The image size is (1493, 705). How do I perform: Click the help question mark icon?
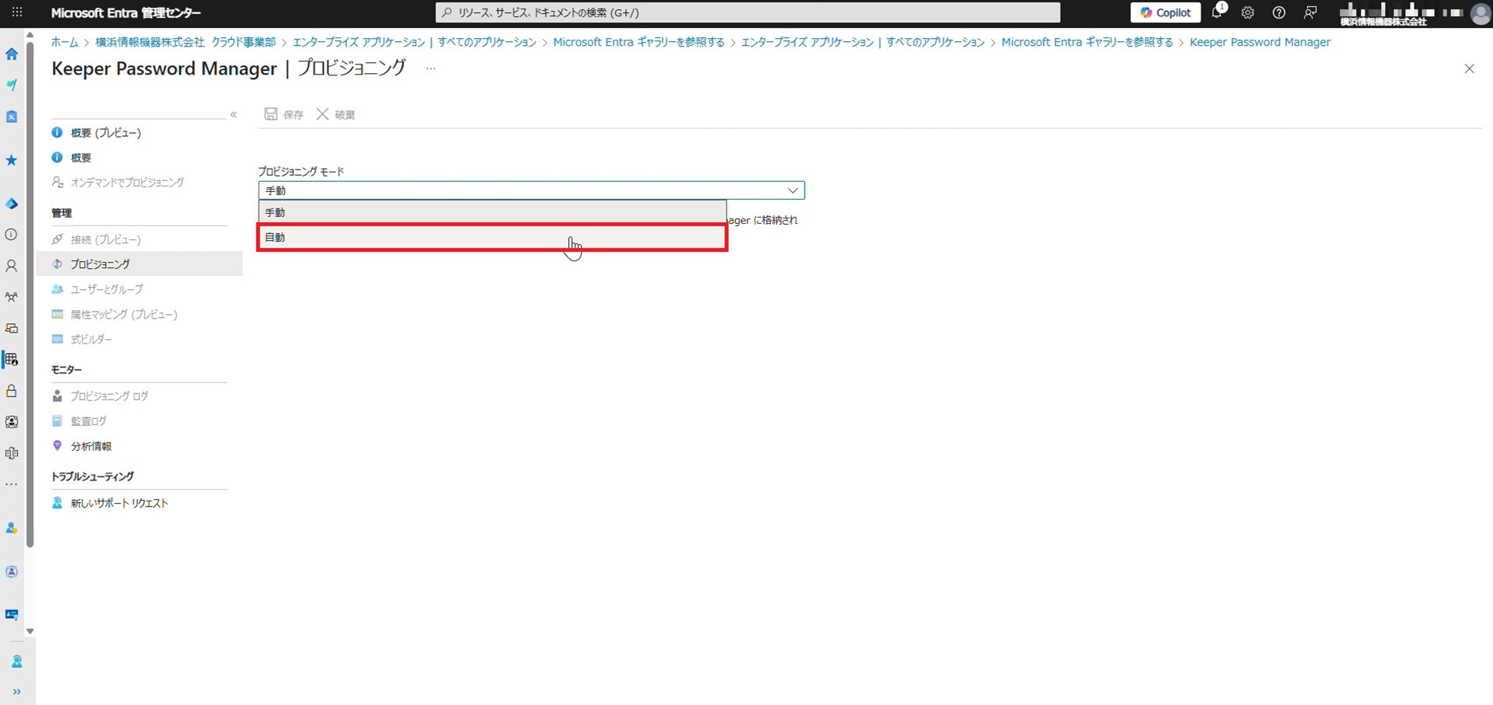click(1278, 13)
